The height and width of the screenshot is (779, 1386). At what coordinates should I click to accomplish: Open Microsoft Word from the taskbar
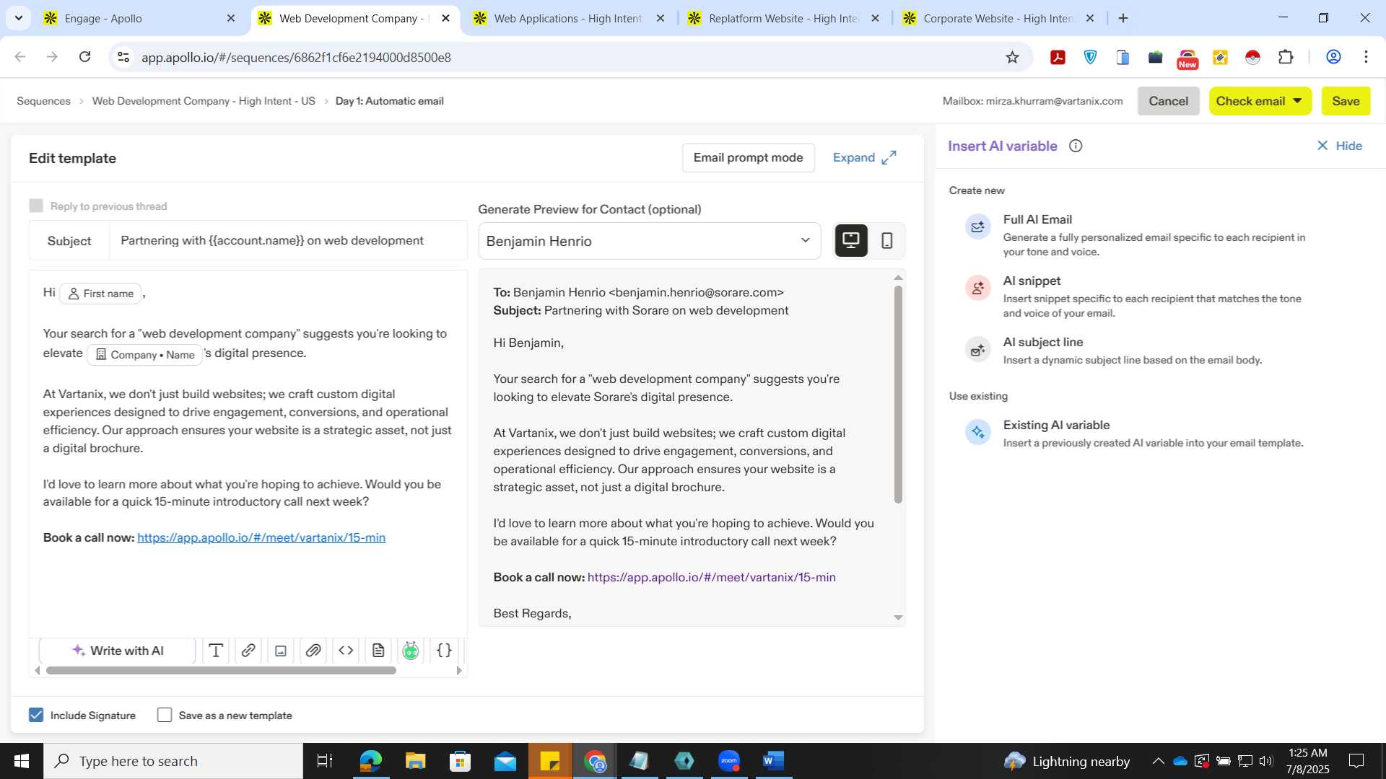pyautogui.click(x=773, y=761)
